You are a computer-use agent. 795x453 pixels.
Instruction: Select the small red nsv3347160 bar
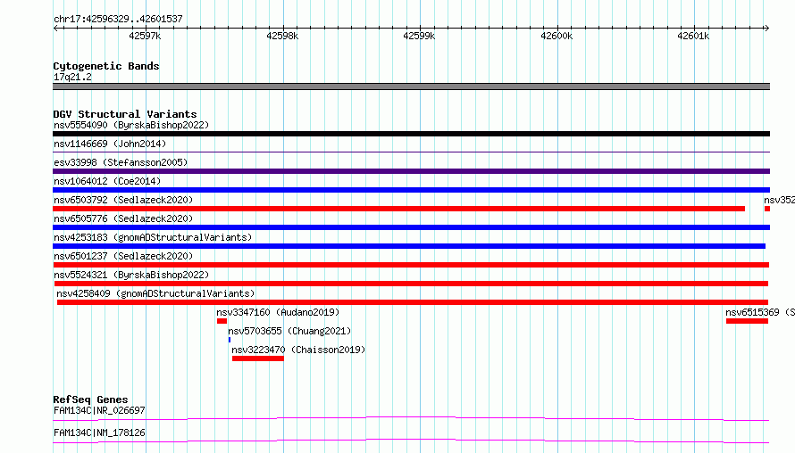[222, 321]
